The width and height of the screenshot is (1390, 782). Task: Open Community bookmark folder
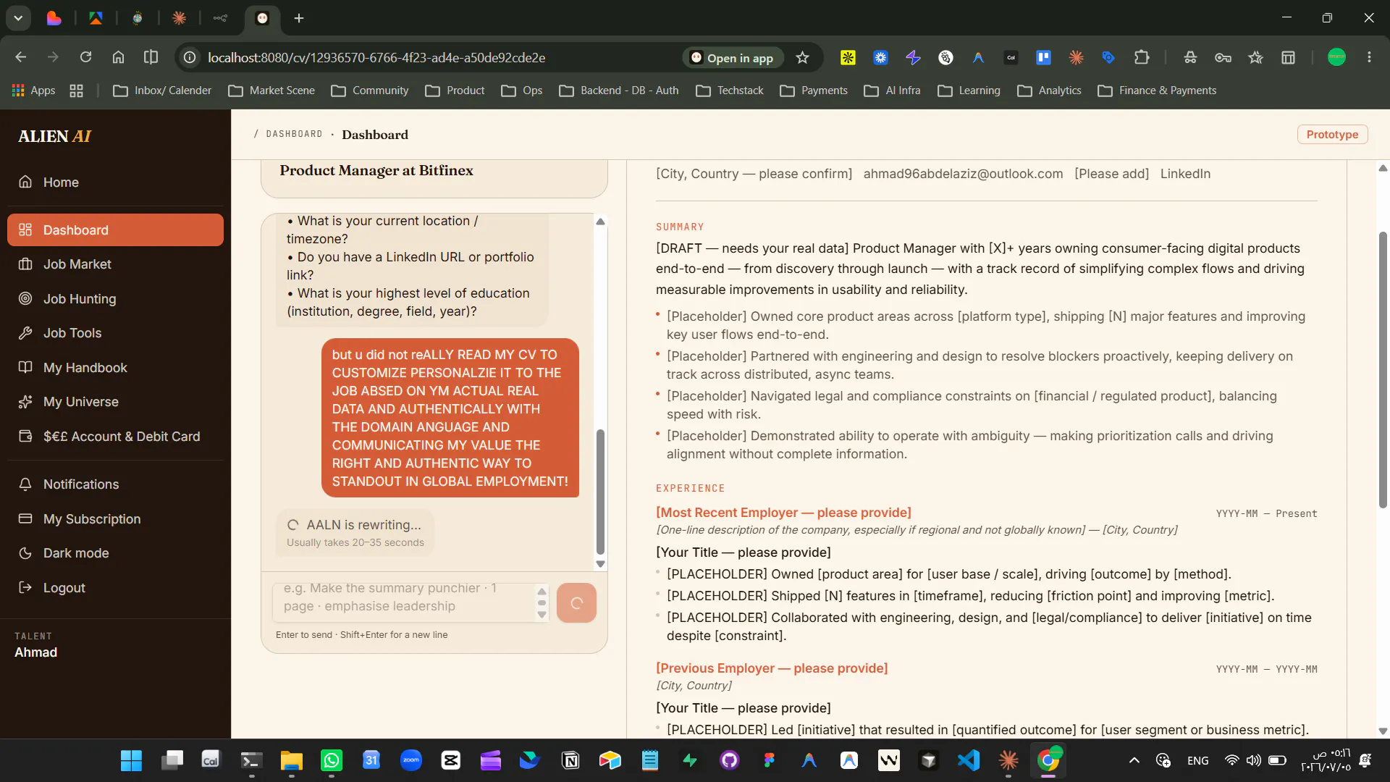click(x=369, y=91)
